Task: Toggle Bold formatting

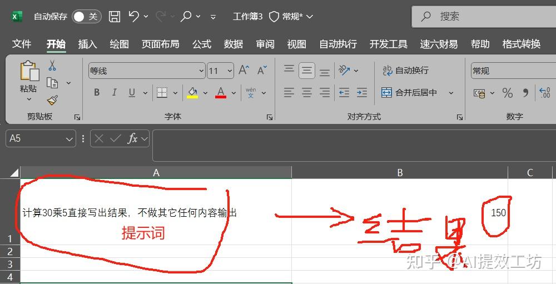Action: (x=96, y=93)
